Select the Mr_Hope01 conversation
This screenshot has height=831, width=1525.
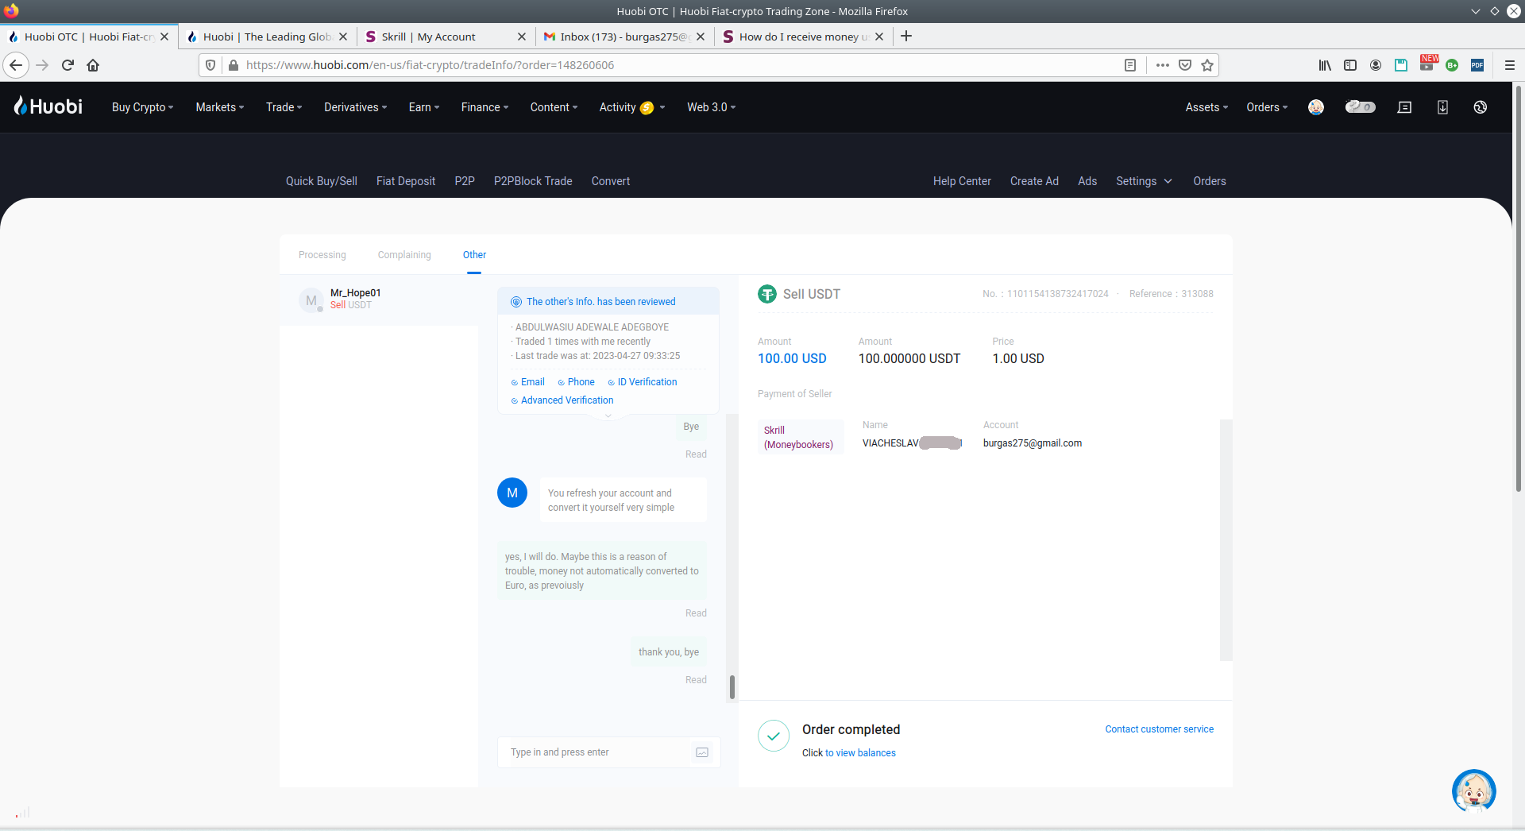tap(379, 300)
